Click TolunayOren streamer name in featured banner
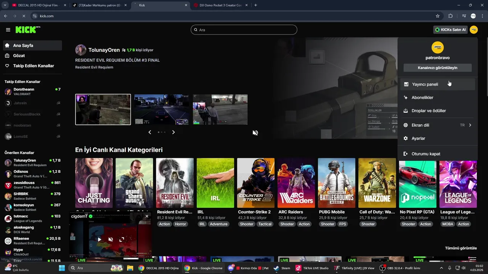The height and width of the screenshot is (274, 488). [x=104, y=50]
